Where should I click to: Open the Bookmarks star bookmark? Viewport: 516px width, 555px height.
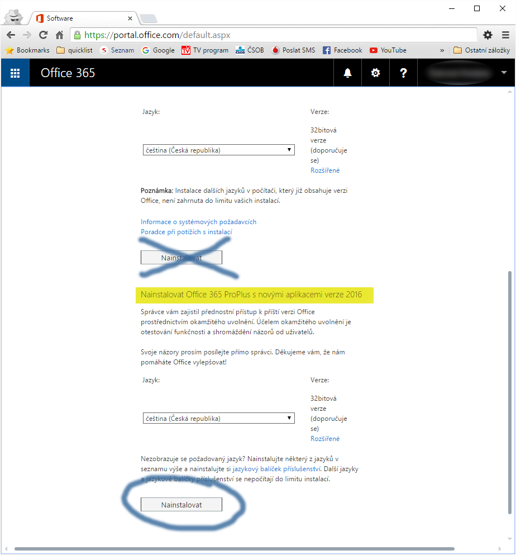27,50
